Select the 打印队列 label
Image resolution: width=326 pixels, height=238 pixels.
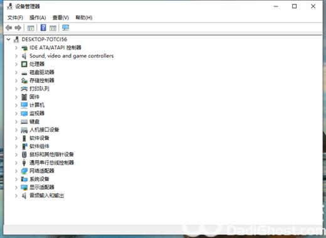pos(39,89)
